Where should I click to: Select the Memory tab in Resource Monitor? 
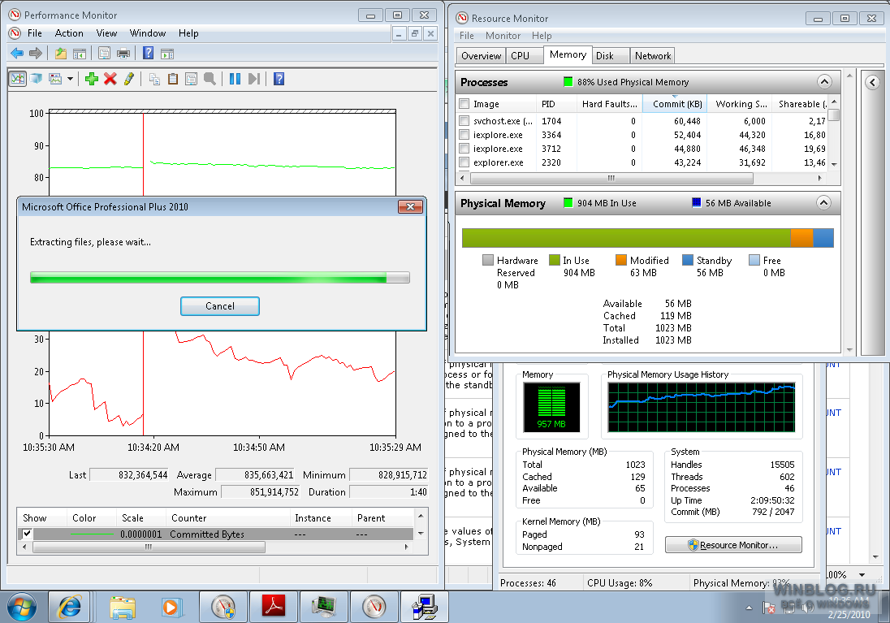click(x=568, y=54)
